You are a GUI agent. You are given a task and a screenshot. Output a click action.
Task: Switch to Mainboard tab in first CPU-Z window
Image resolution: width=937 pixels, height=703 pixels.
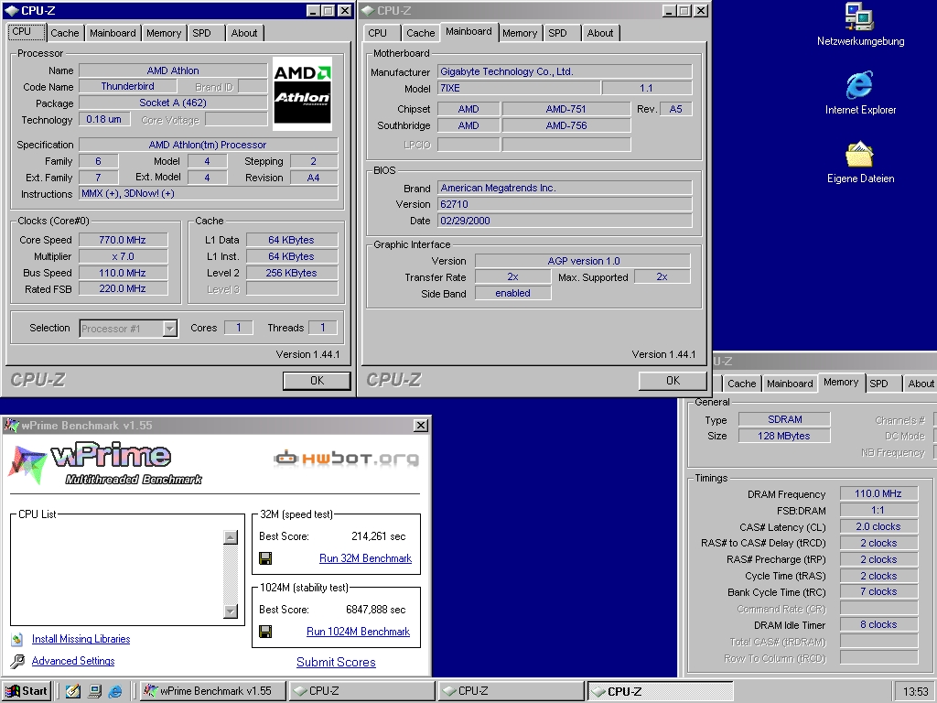[113, 33]
